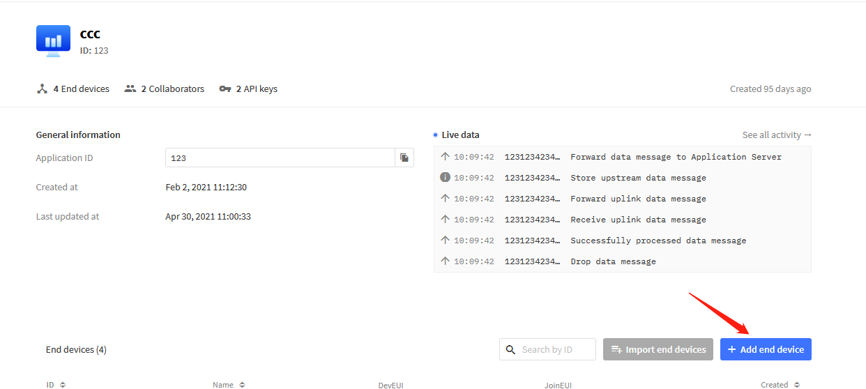Sort devices by Created column arrows
Viewport: 866px width, 389px height.
coord(796,384)
